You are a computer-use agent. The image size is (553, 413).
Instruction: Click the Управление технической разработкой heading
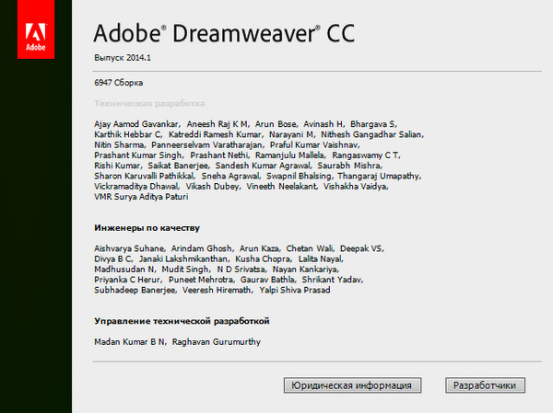pyautogui.click(x=182, y=321)
